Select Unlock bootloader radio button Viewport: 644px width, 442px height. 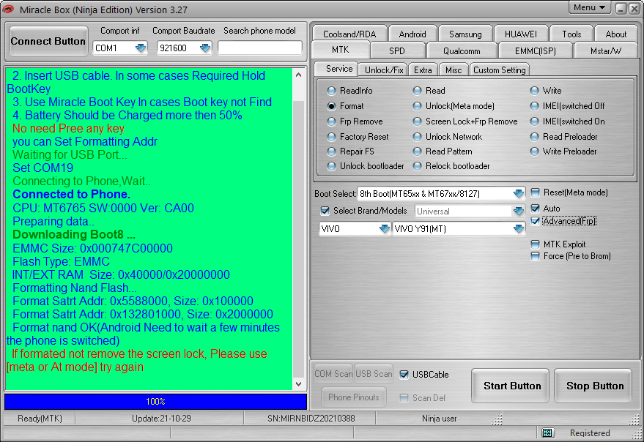pyautogui.click(x=331, y=166)
